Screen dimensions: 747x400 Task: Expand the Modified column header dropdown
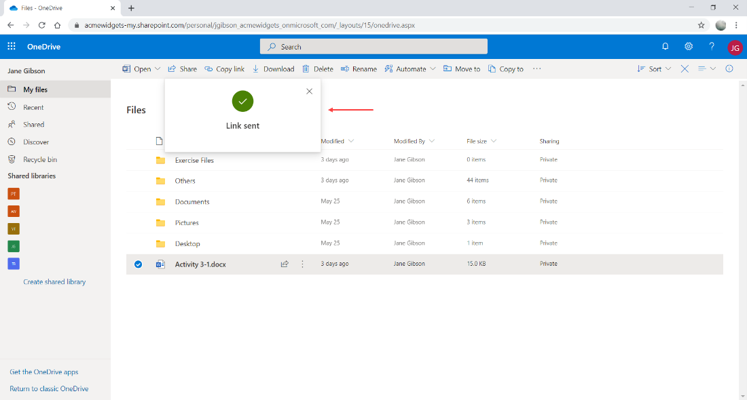[x=338, y=140]
